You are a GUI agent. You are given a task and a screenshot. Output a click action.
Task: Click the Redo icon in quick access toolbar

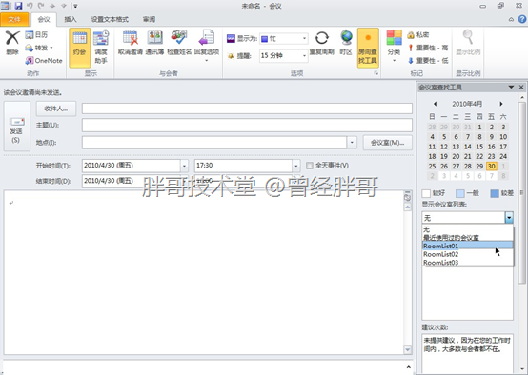coord(41,6)
